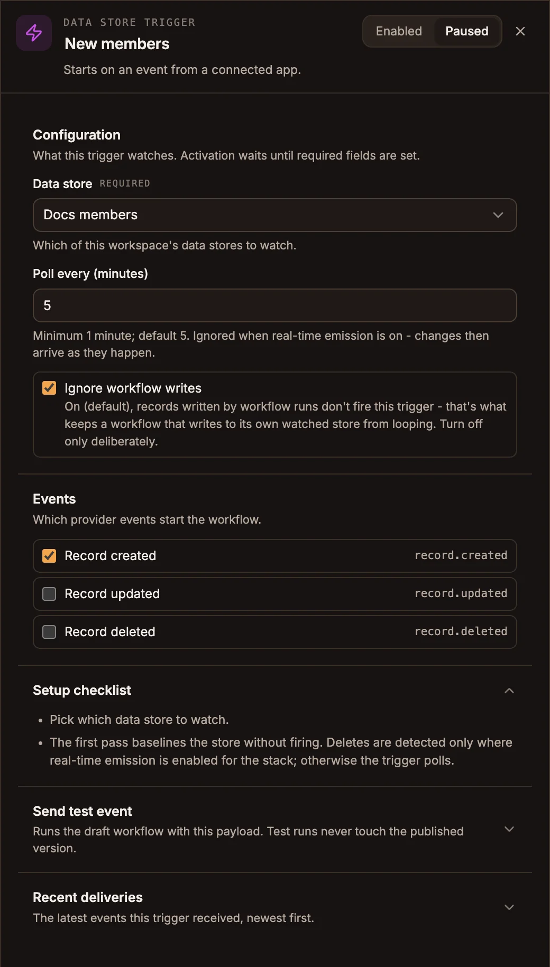This screenshot has width=550, height=967.
Task: Click the data store dropdown chevron
Action: pyautogui.click(x=498, y=215)
